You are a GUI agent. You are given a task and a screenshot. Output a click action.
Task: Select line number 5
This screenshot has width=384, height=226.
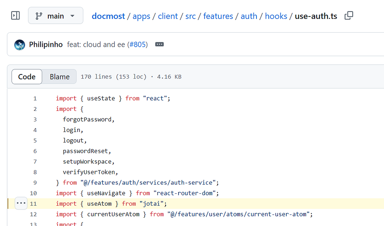pyautogui.click(x=35, y=140)
